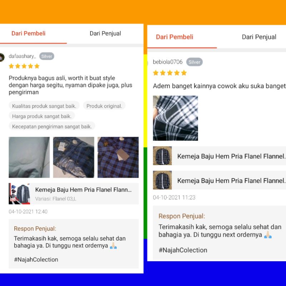Click the Produk original tag
Screen dimensions: 286x286
tap(104, 106)
